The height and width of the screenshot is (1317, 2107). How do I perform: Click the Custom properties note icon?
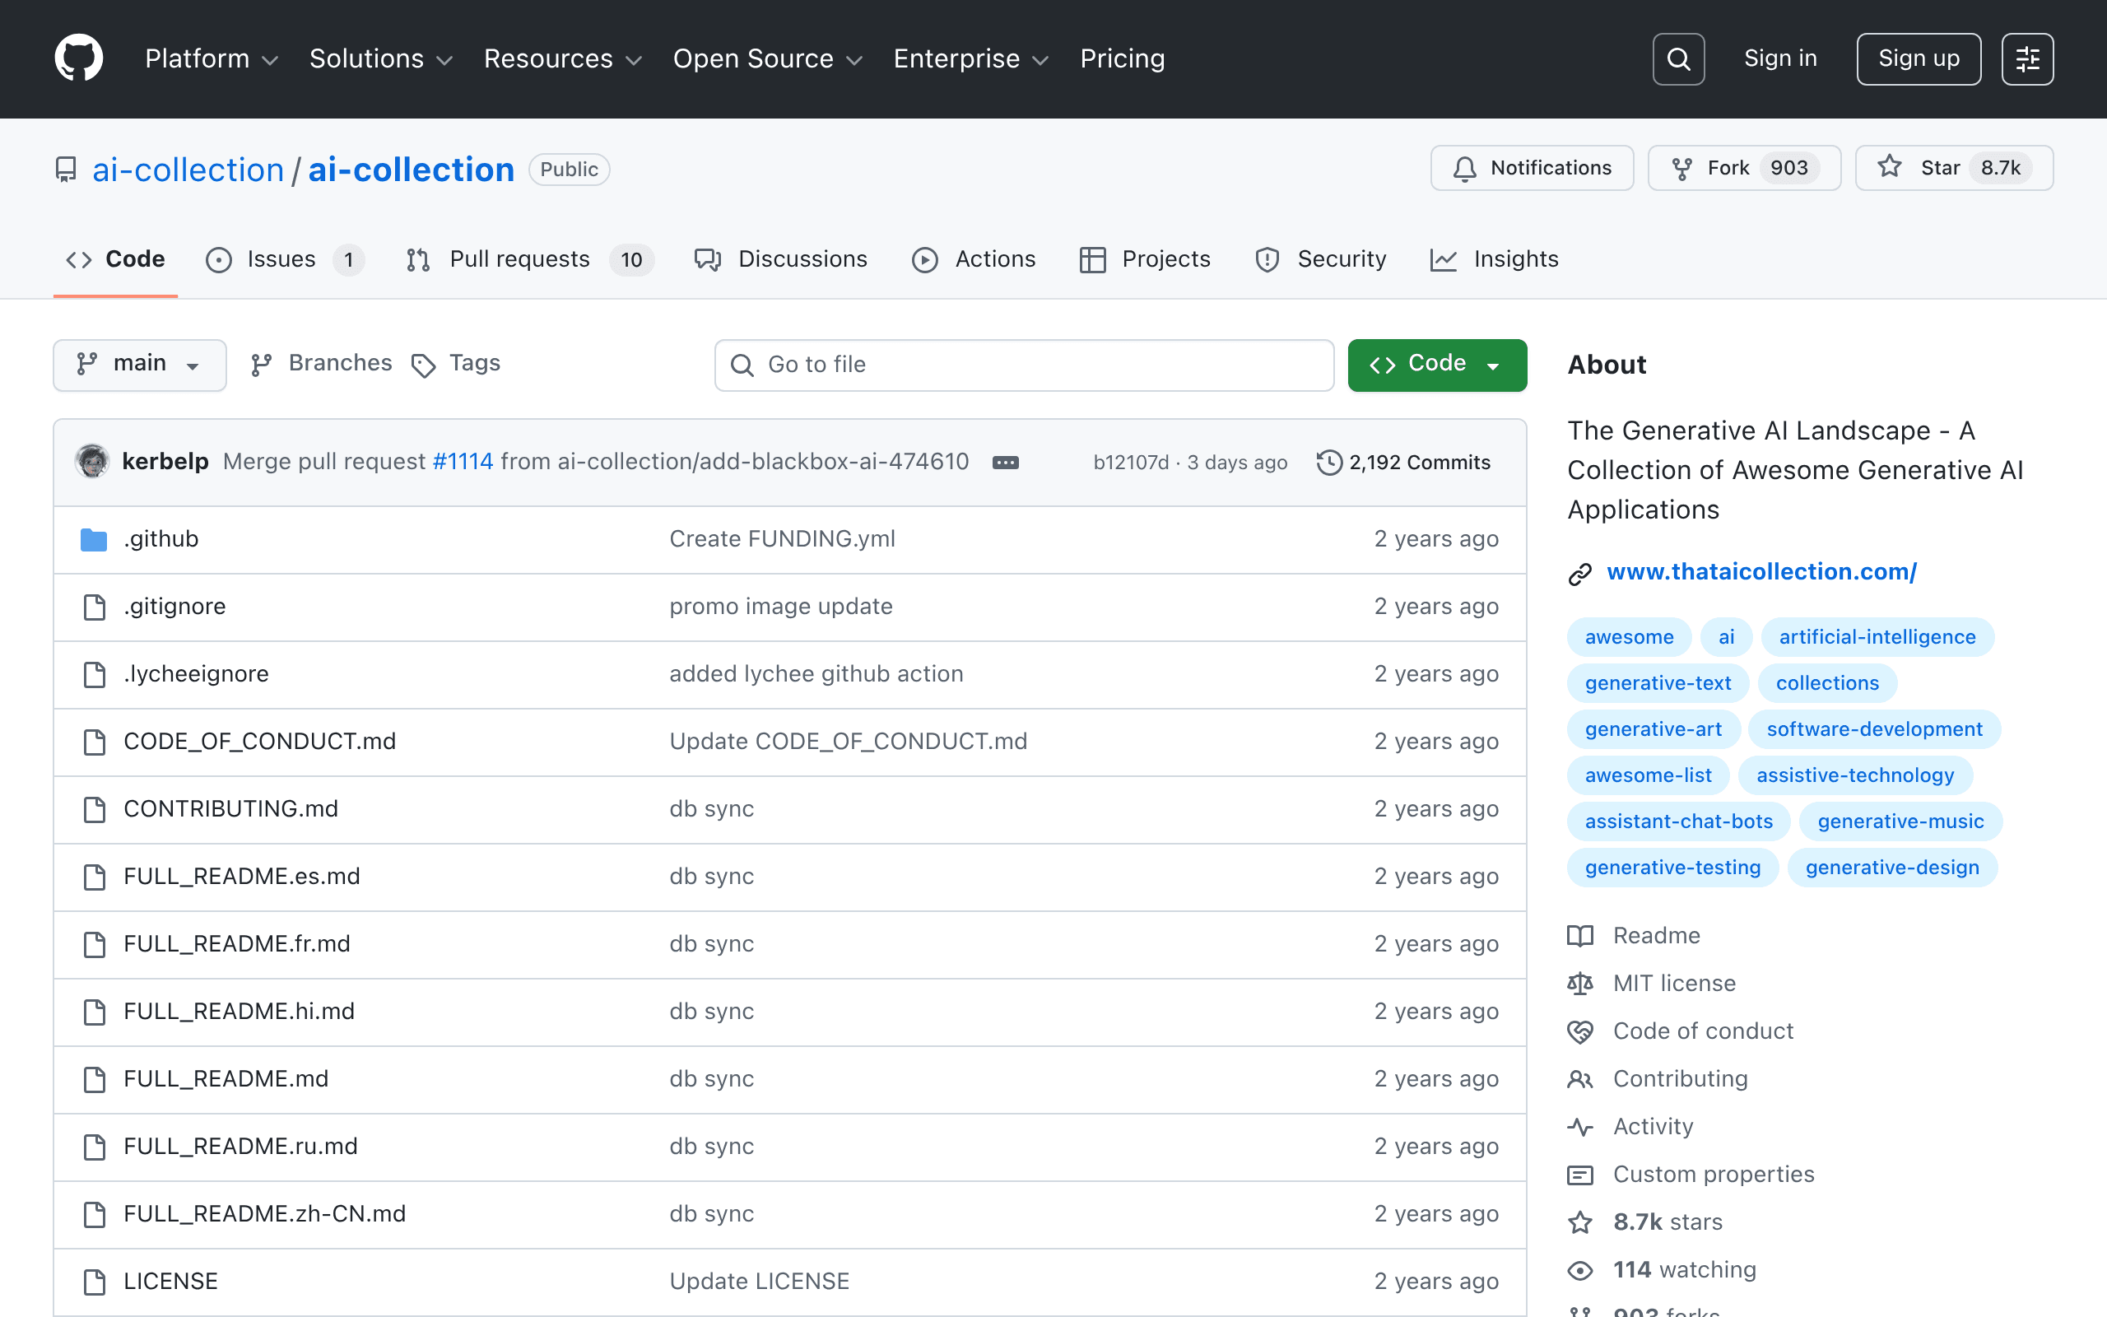[1579, 1175]
